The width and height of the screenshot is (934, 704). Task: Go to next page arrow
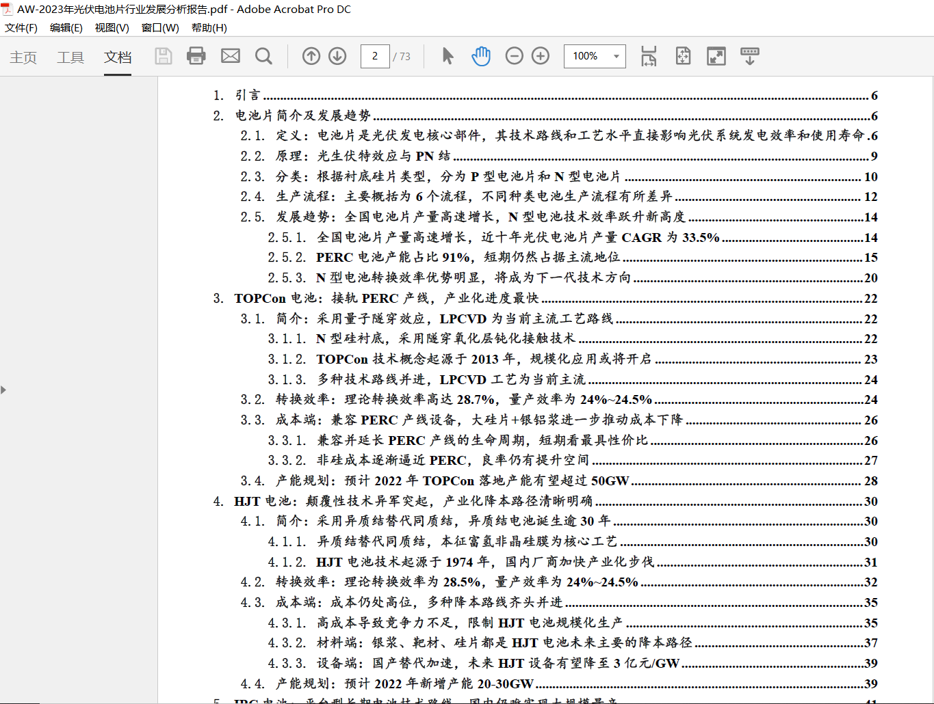(x=337, y=56)
